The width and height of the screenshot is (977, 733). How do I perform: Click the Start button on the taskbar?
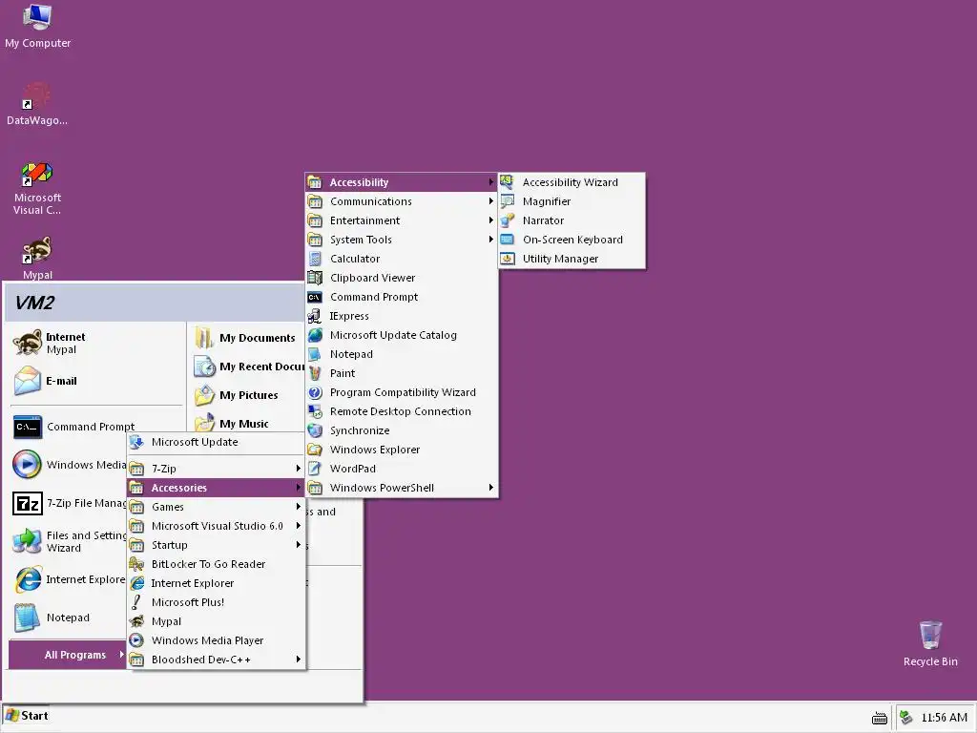click(28, 716)
